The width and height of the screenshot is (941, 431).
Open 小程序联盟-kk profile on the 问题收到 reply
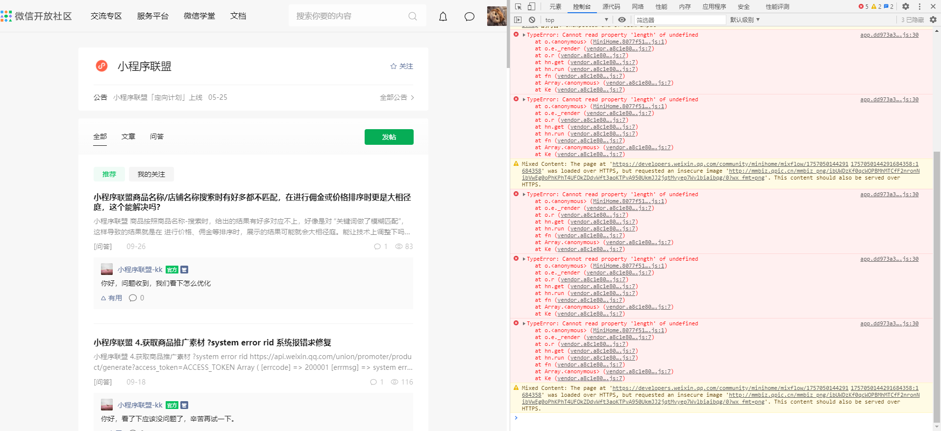click(x=140, y=270)
